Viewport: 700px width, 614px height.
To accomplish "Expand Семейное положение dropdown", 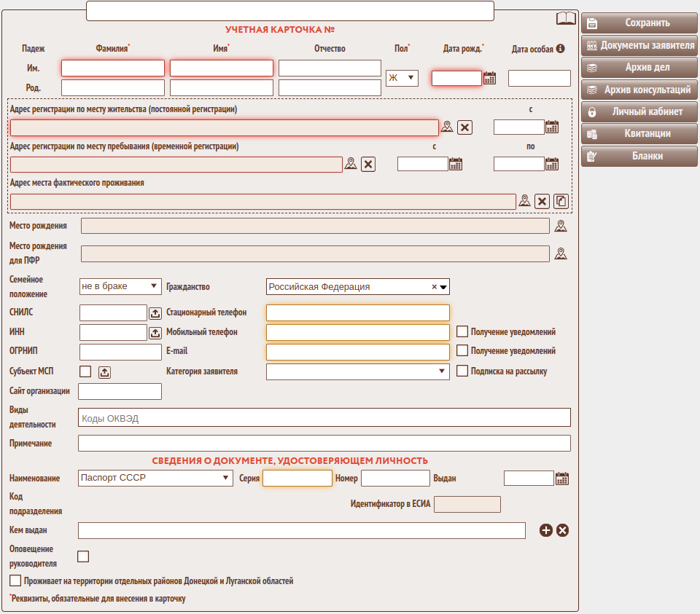I will coord(120,286).
